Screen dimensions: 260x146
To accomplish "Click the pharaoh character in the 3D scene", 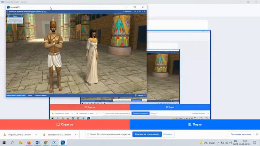I will tap(53, 54).
